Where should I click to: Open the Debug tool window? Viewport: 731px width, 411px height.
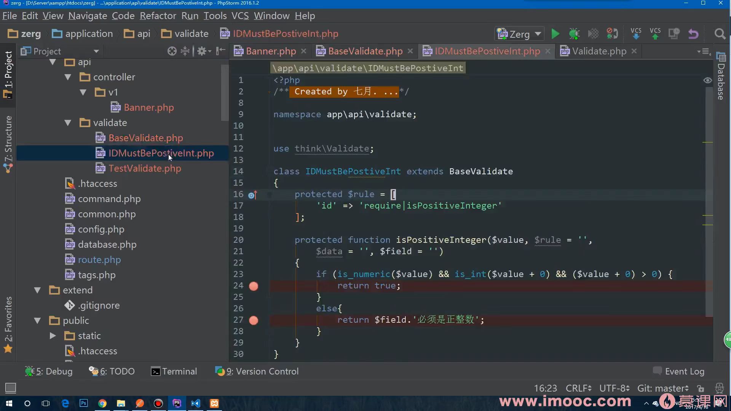click(x=48, y=371)
